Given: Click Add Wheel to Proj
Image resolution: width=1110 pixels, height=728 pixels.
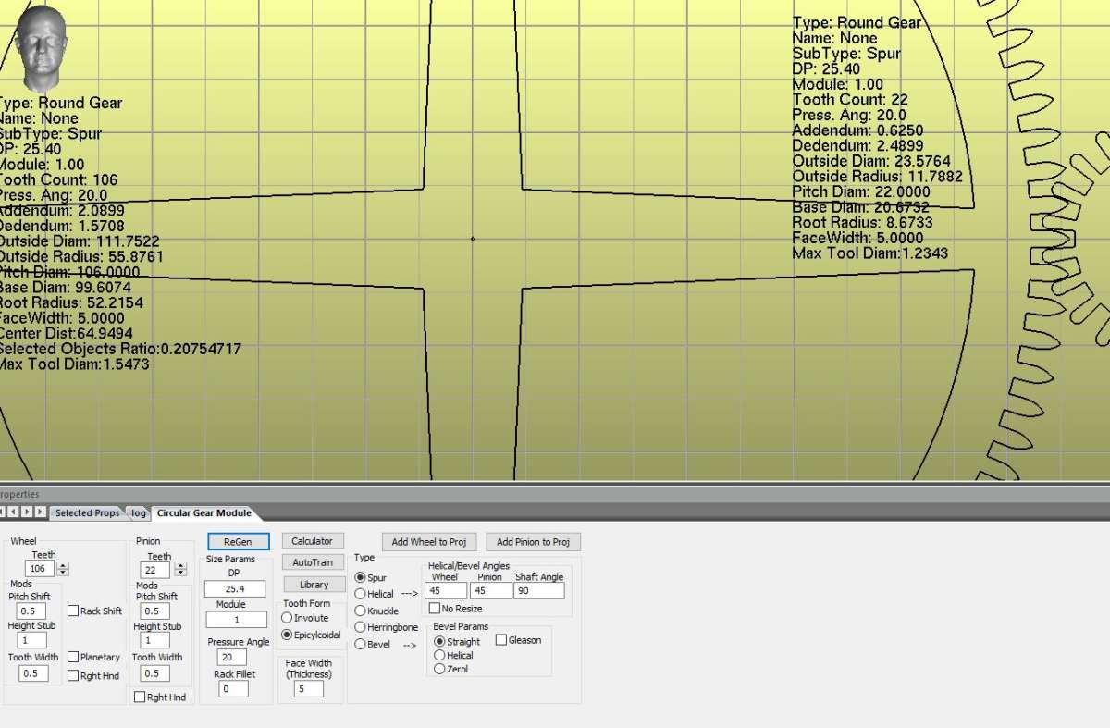Looking at the screenshot, I should (428, 541).
